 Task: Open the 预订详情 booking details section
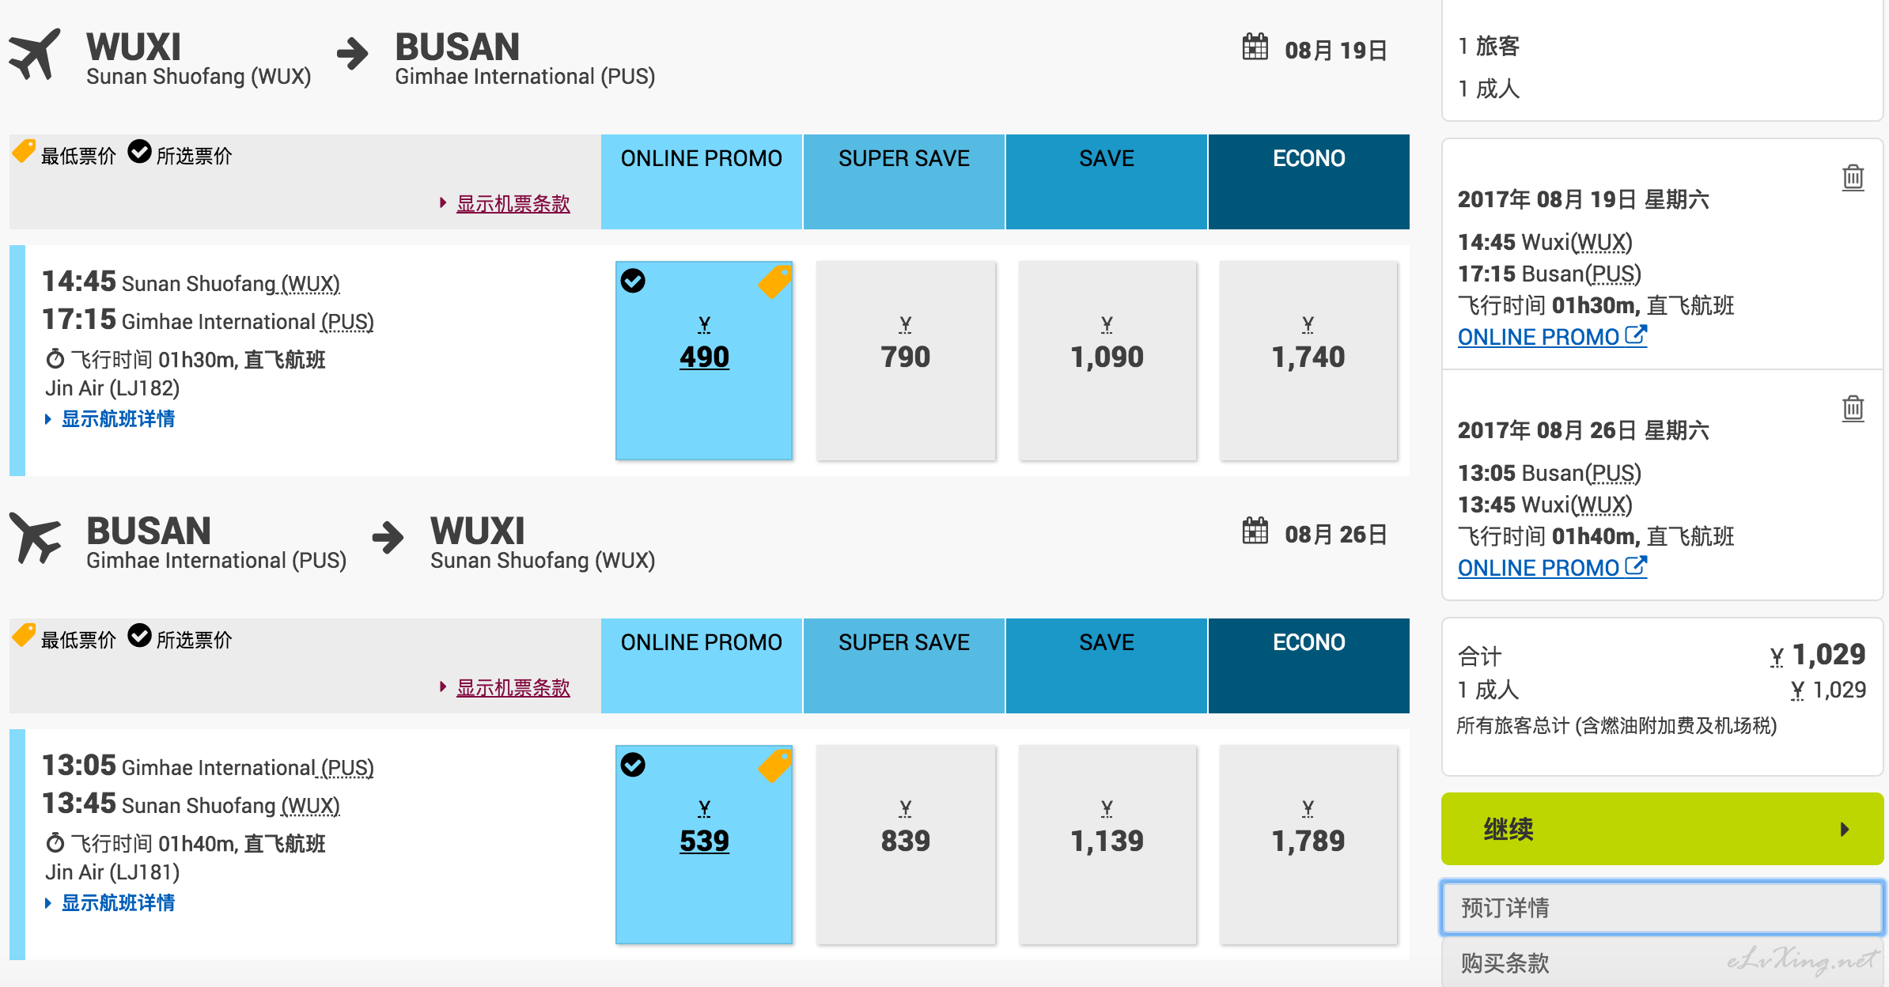(1662, 908)
